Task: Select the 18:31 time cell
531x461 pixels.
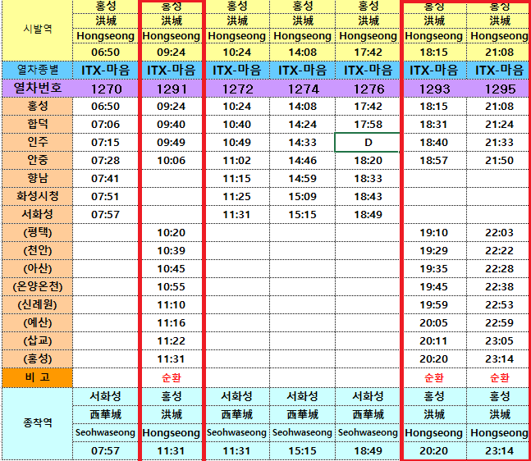Action: coord(434,124)
